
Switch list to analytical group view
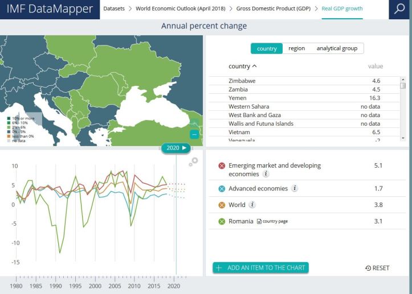point(337,49)
